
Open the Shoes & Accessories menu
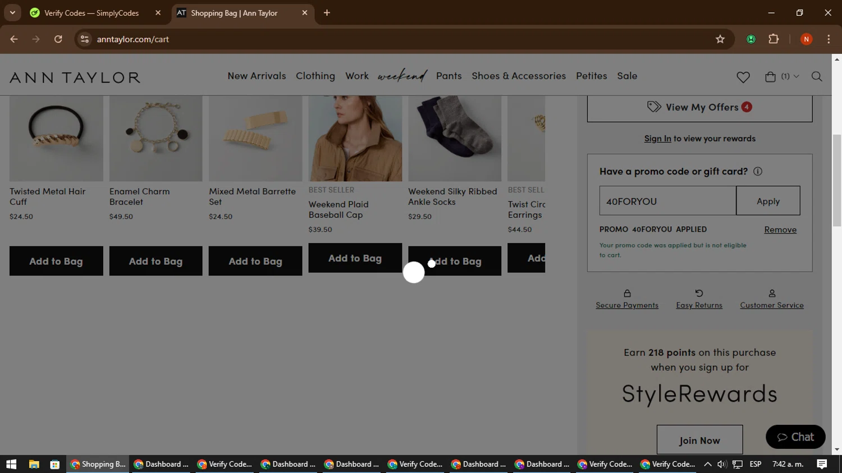click(519, 76)
